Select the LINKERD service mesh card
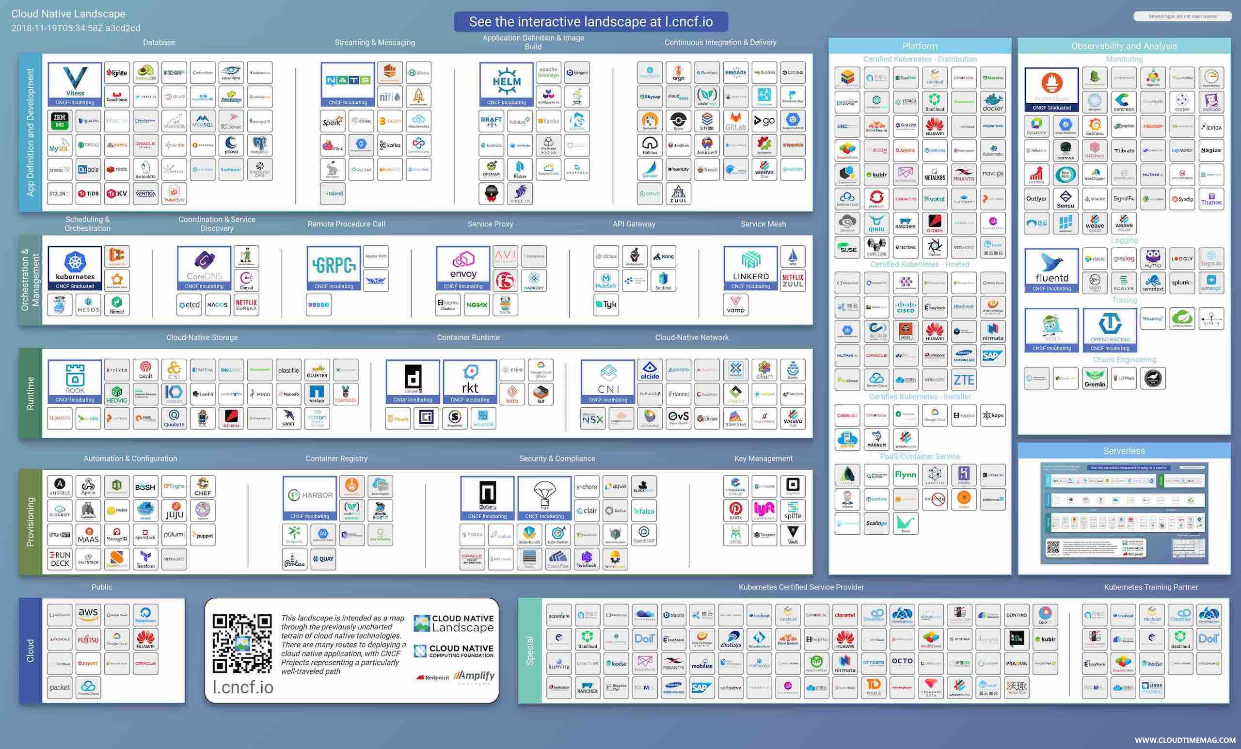This screenshot has height=749, width=1241. 750,268
